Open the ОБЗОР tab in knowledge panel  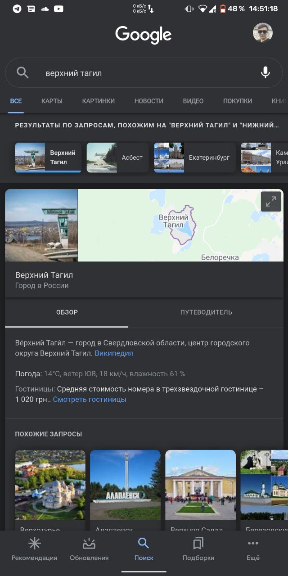coord(67,312)
